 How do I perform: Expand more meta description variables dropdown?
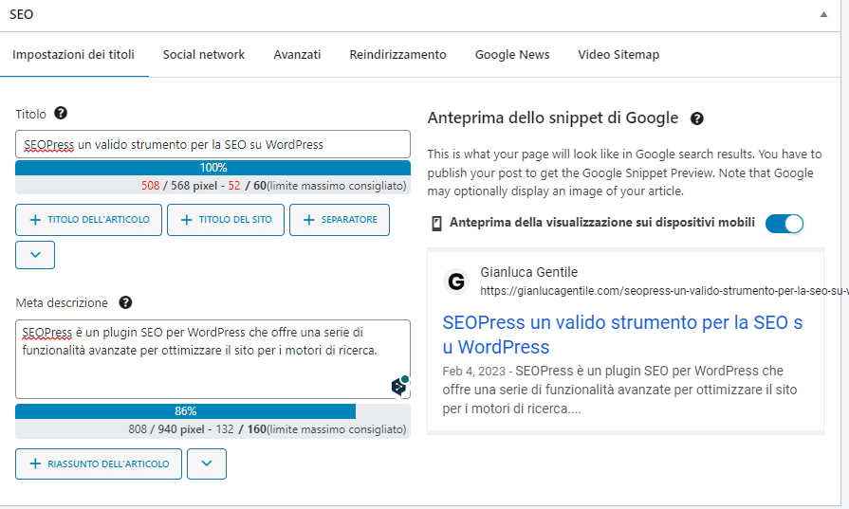(207, 464)
